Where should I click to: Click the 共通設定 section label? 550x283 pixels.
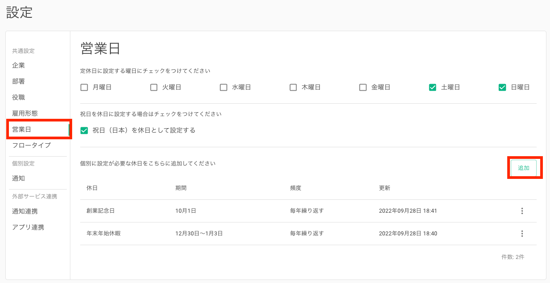pyautogui.click(x=23, y=51)
